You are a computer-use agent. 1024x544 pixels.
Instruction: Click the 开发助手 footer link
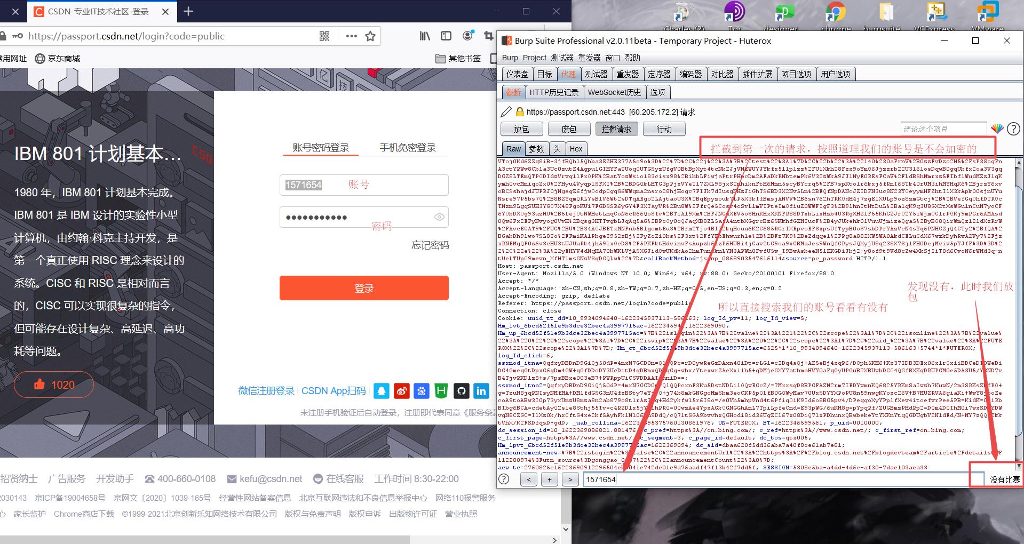pyautogui.click(x=115, y=479)
